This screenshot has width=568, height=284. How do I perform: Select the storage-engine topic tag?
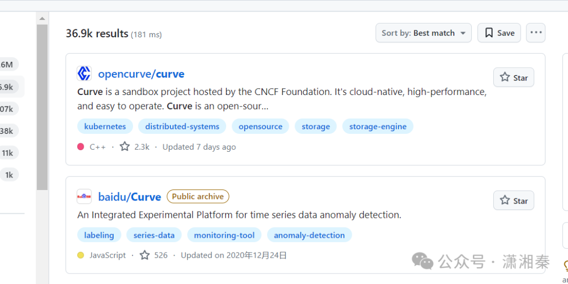click(x=378, y=127)
